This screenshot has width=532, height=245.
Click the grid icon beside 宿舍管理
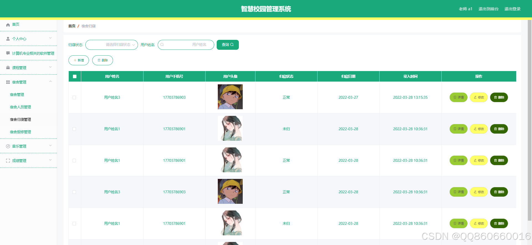pyautogui.click(x=8, y=82)
